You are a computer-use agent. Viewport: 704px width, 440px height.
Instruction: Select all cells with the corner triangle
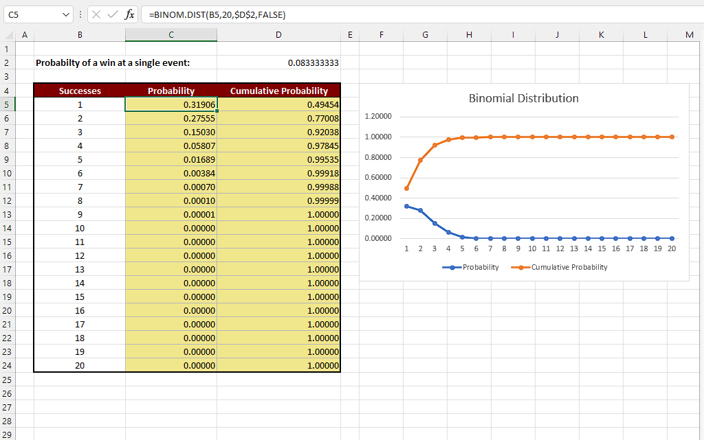pos(9,35)
